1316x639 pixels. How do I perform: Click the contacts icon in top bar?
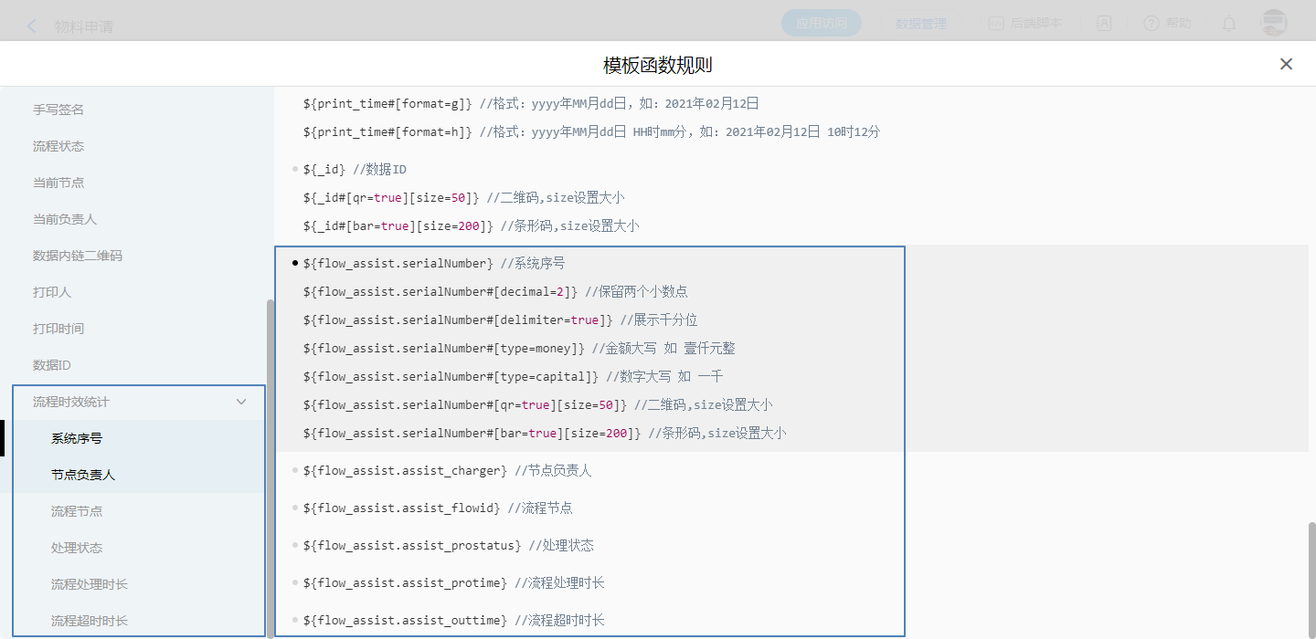[x=1104, y=24]
